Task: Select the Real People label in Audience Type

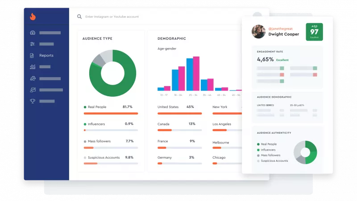Action: click(x=97, y=107)
